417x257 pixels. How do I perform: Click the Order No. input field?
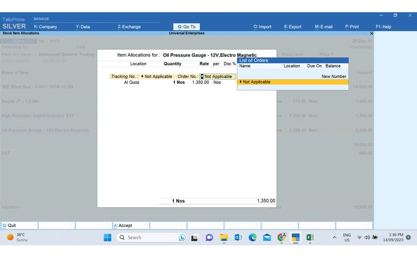click(217, 76)
